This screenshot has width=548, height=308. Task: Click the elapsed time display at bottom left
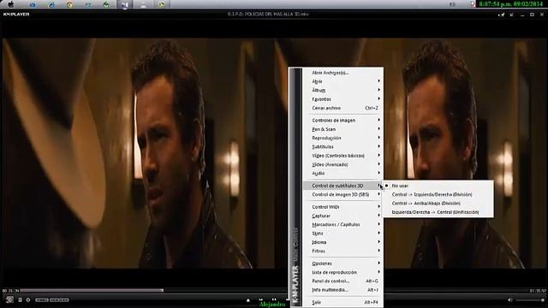(10, 291)
